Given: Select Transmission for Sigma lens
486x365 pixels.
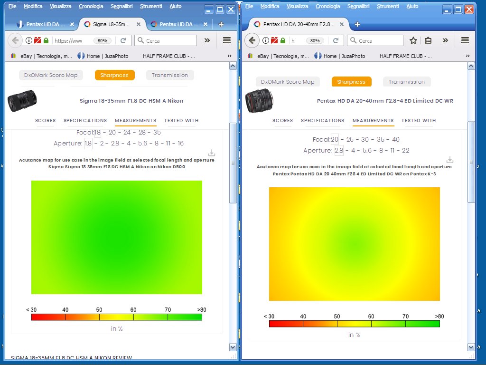Looking at the screenshot, I should tap(170, 75).
